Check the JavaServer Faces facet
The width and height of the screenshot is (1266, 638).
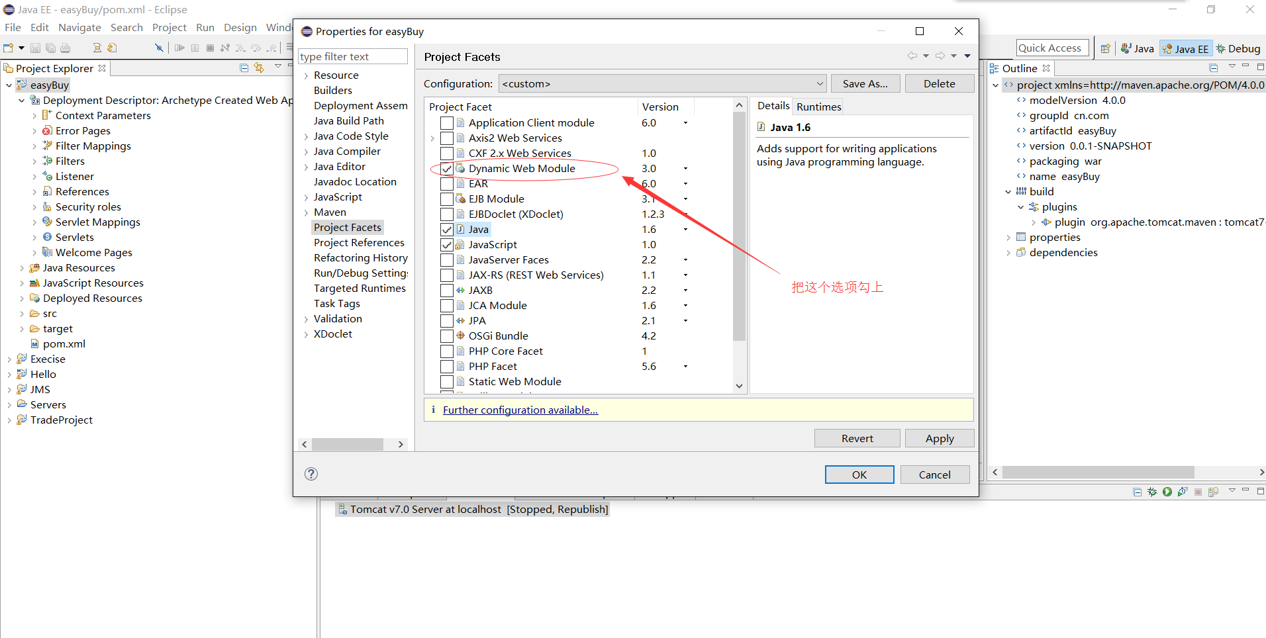[x=447, y=260]
